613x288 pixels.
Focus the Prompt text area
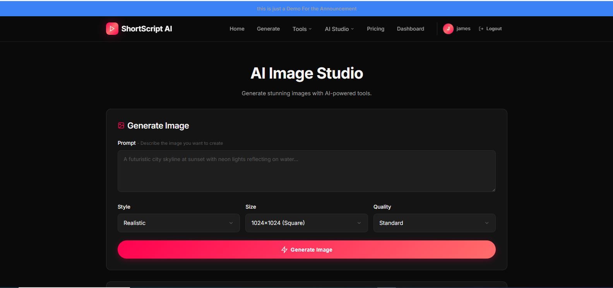point(306,171)
